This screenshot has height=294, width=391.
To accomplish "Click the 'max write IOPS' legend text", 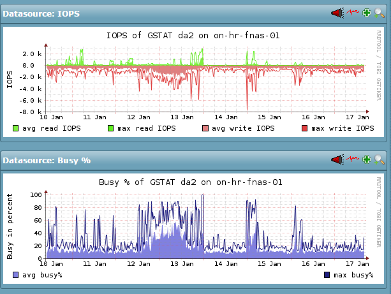I will 343,128.
